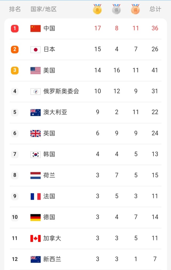The height and width of the screenshot is (270, 171).
Task: Open the 俄罗斯奥委会 team entry
Action: (61, 91)
